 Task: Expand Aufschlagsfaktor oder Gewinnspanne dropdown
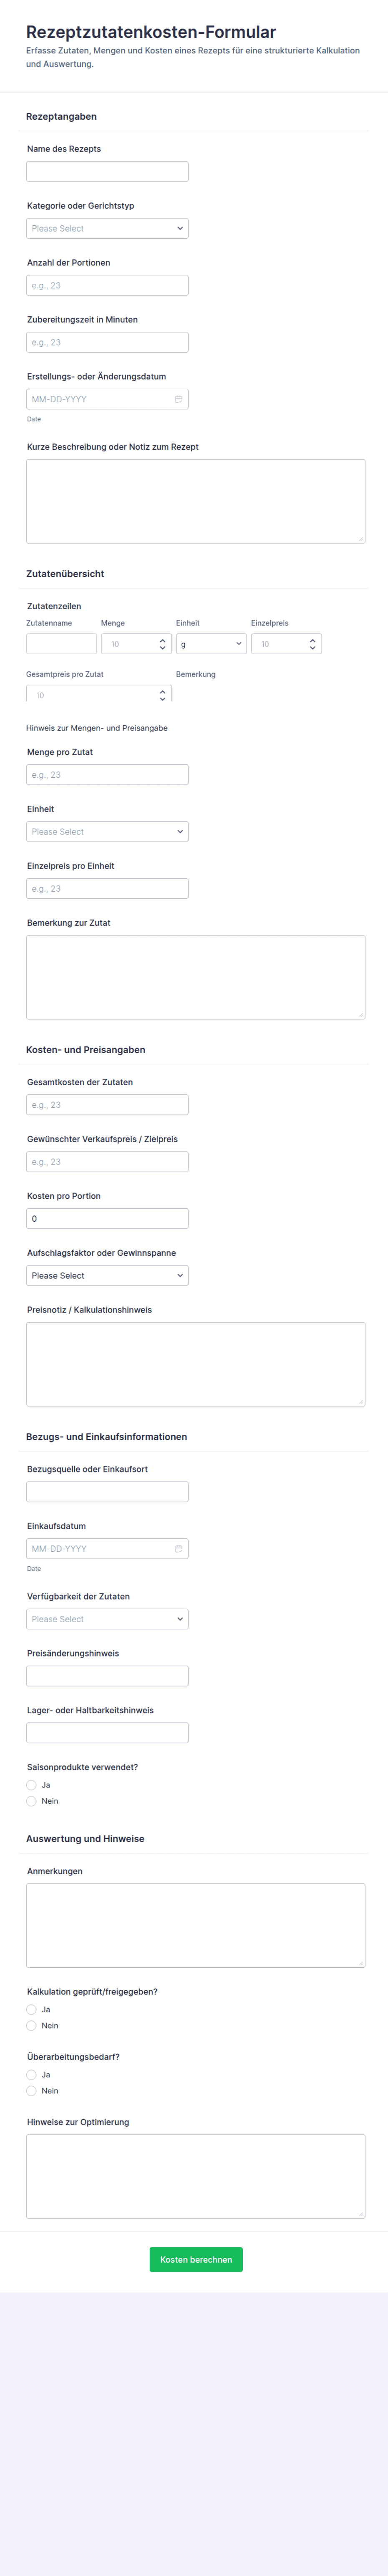point(107,1275)
